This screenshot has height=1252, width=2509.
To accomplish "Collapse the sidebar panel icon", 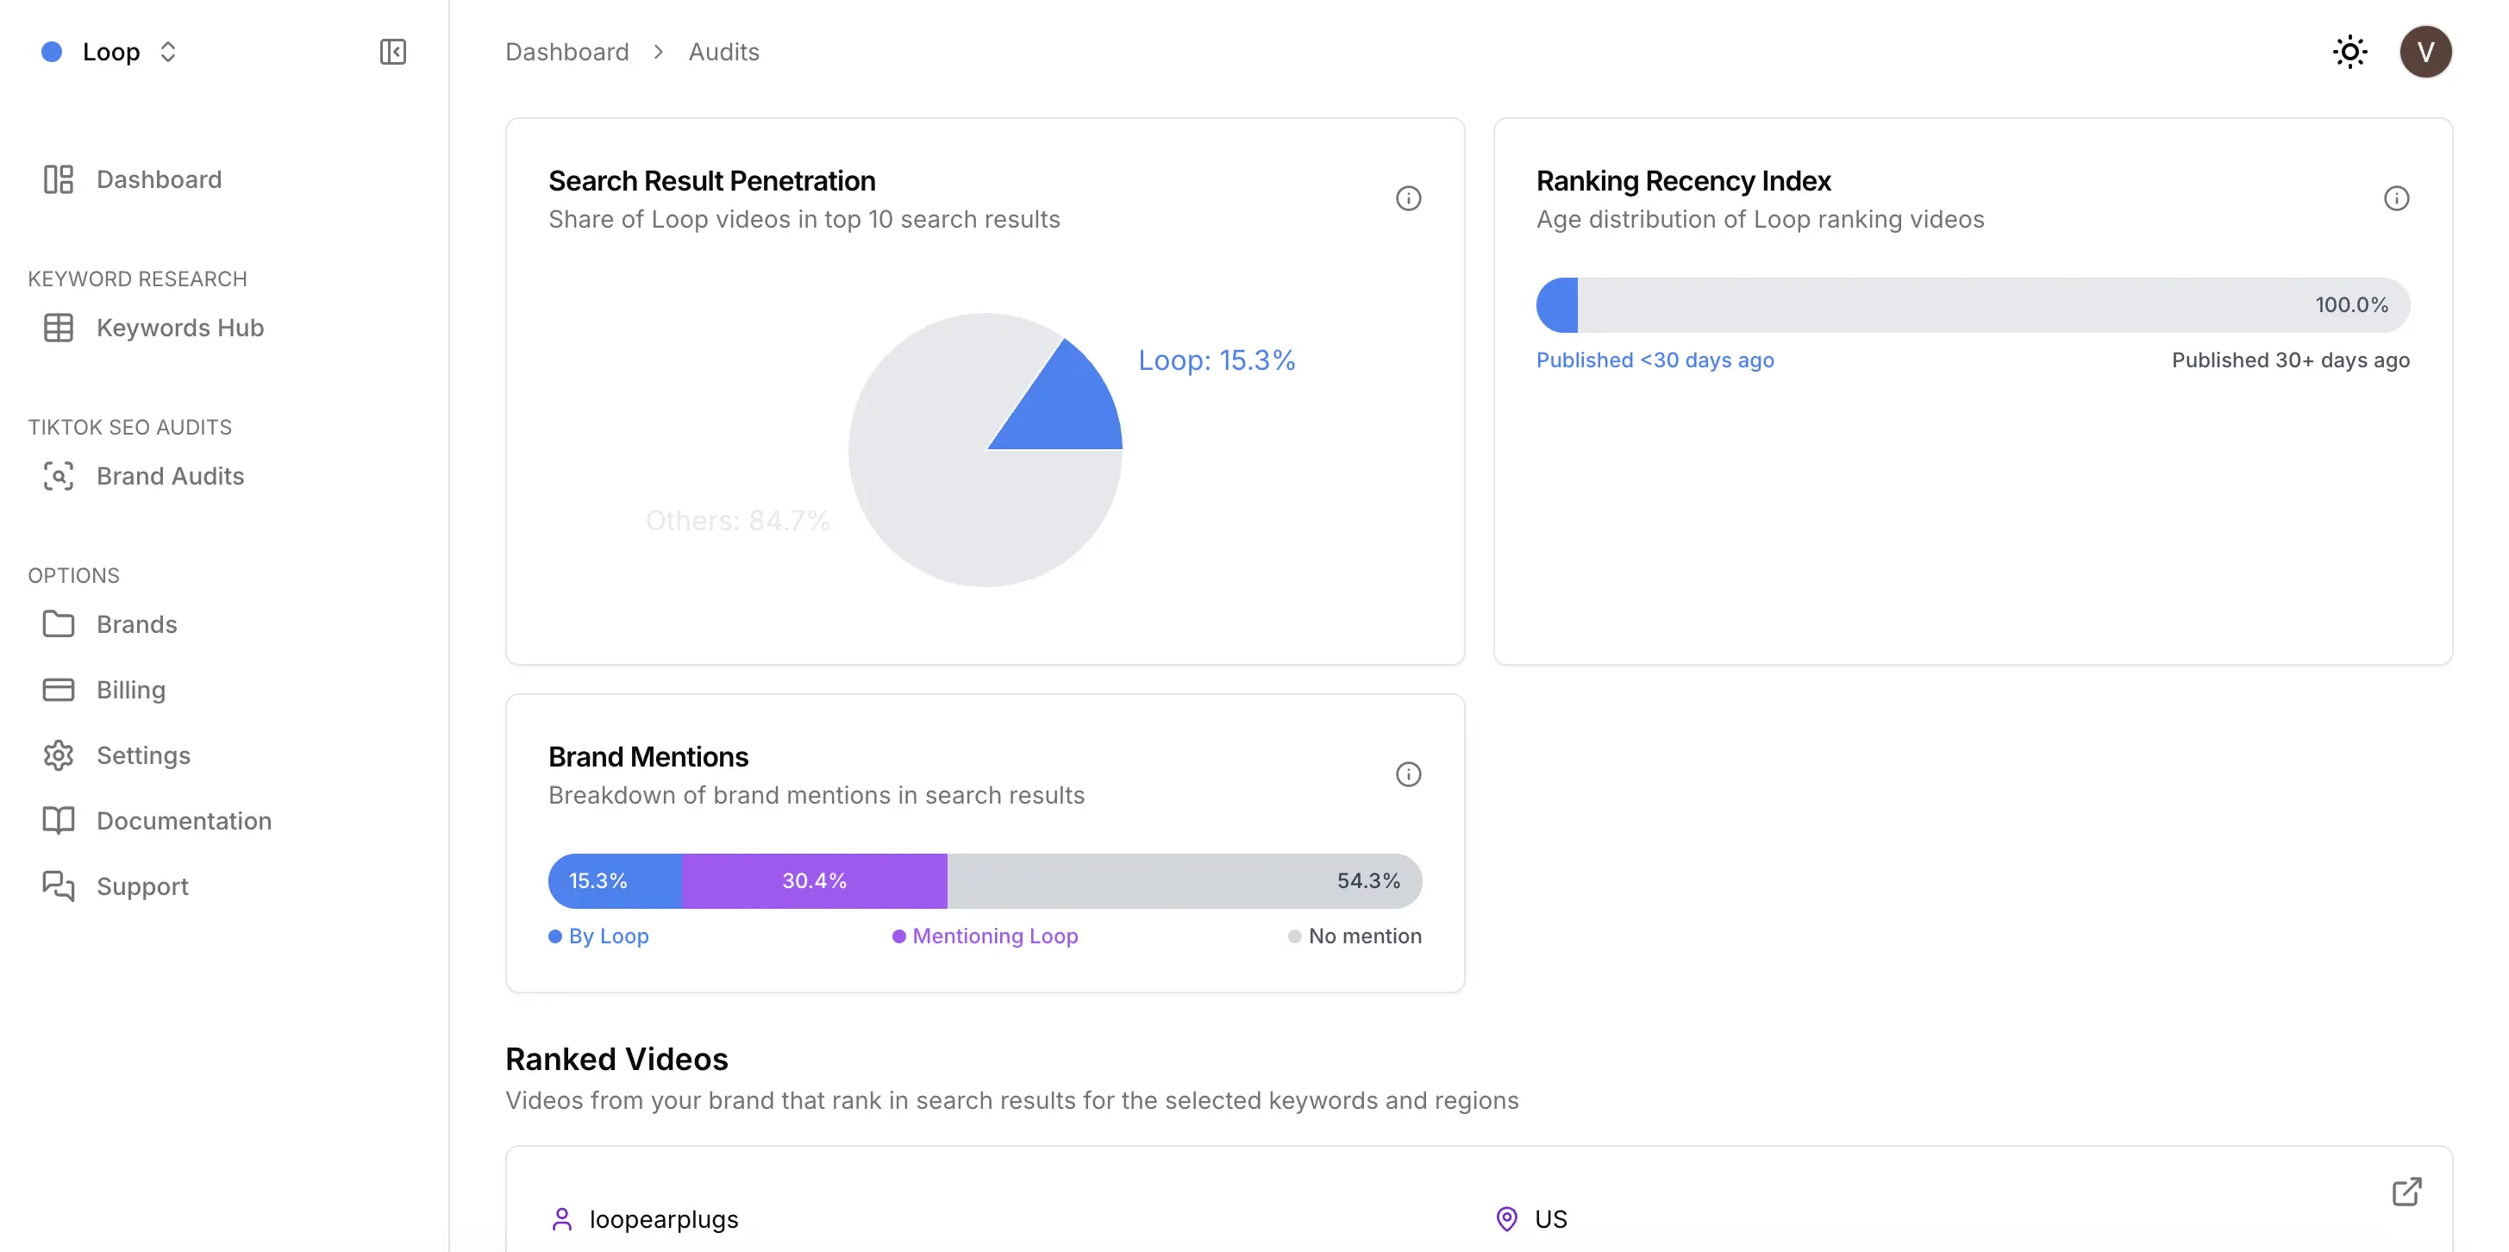I will point(392,52).
